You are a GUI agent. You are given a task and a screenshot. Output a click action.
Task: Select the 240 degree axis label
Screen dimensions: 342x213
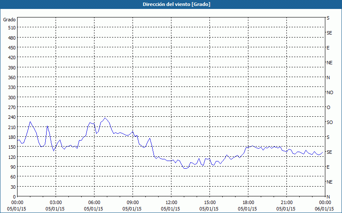pos(12,118)
